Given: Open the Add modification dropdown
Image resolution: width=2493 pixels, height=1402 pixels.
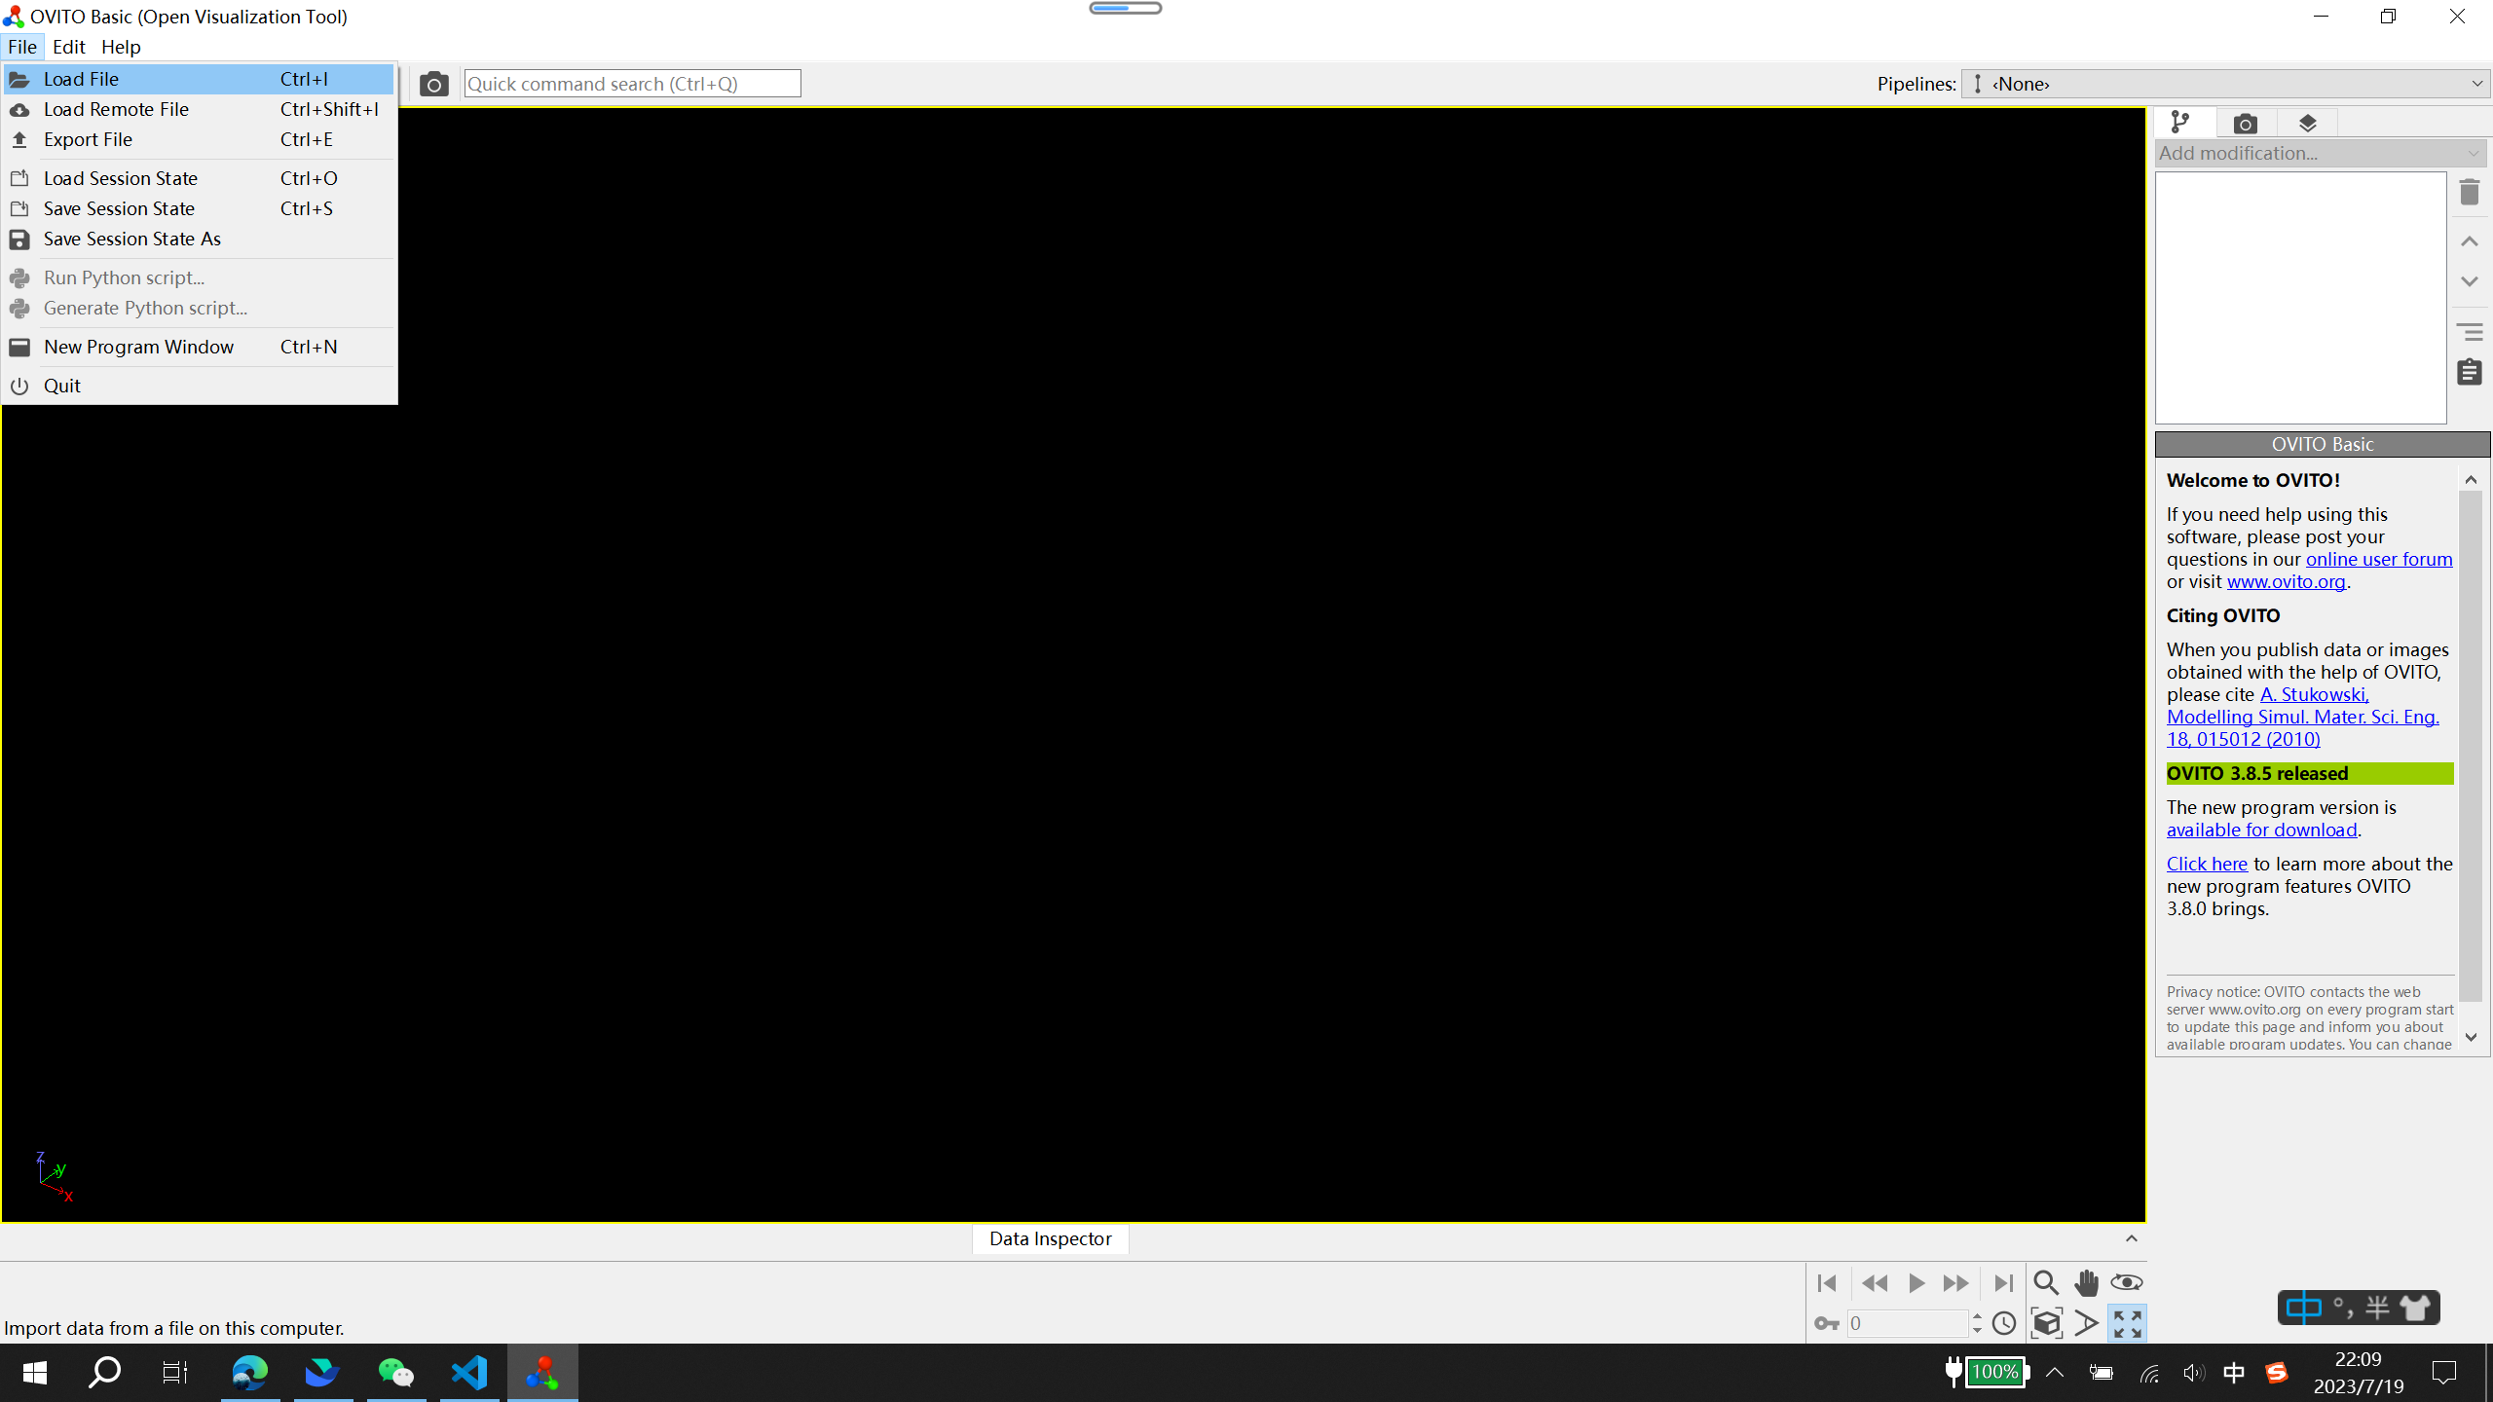Looking at the screenshot, I should [x=2320, y=153].
